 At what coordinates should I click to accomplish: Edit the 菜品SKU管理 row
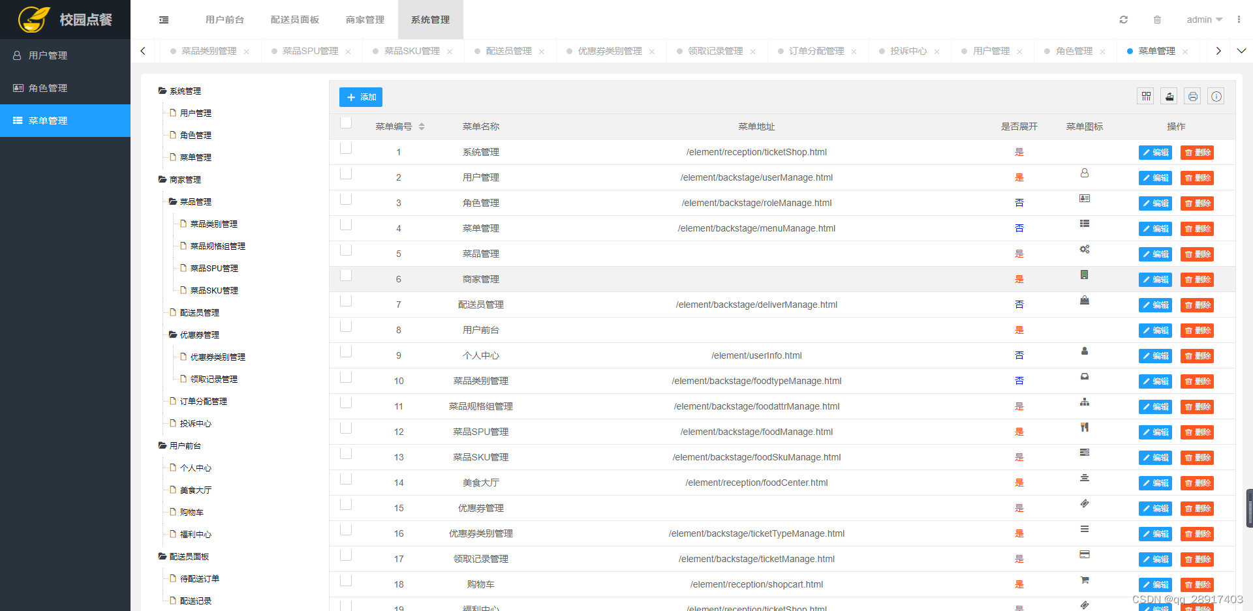(1155, 458)
